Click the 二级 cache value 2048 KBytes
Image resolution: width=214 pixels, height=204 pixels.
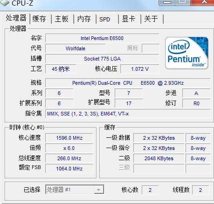coord(159,158)
